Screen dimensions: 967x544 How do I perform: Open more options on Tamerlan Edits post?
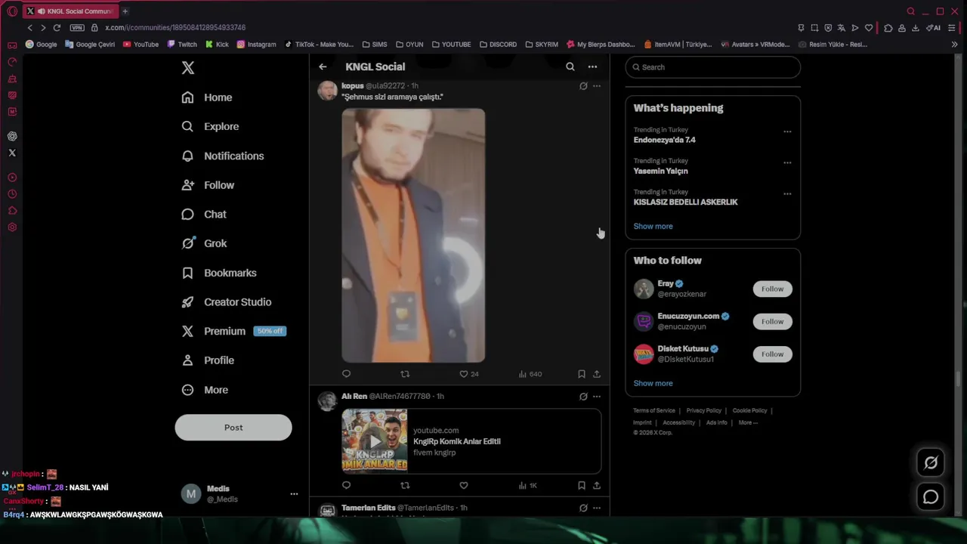597,508
